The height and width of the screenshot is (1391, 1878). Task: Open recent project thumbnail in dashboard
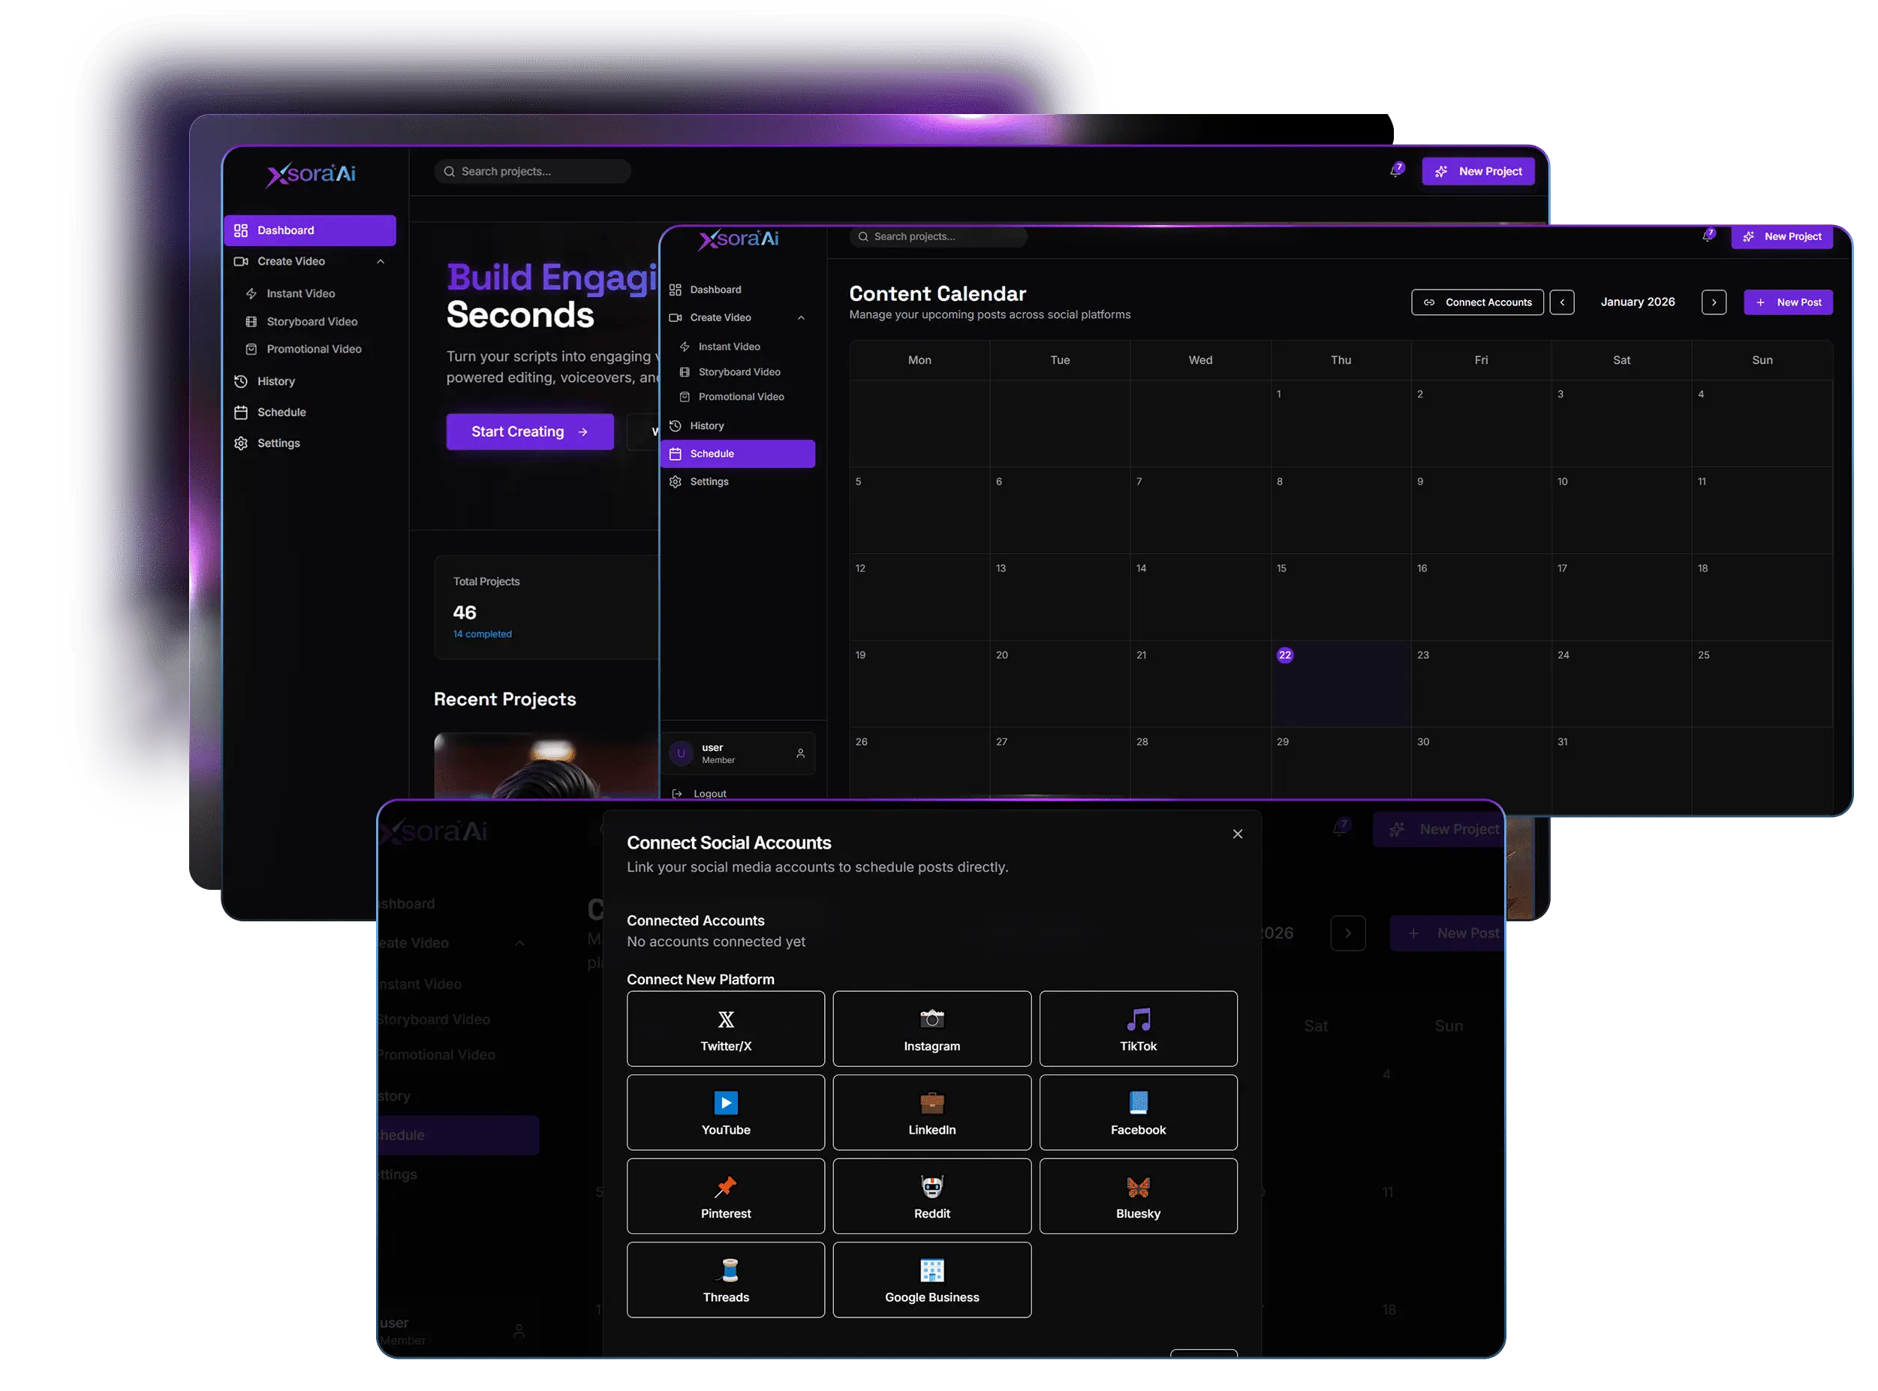pos(546,765)
